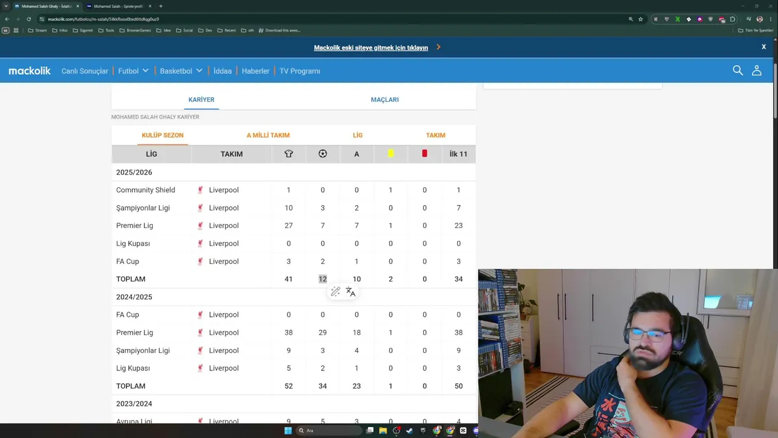Open the Stream bookmarks folder
The image size is (778, 438).
tap(38, 30)
